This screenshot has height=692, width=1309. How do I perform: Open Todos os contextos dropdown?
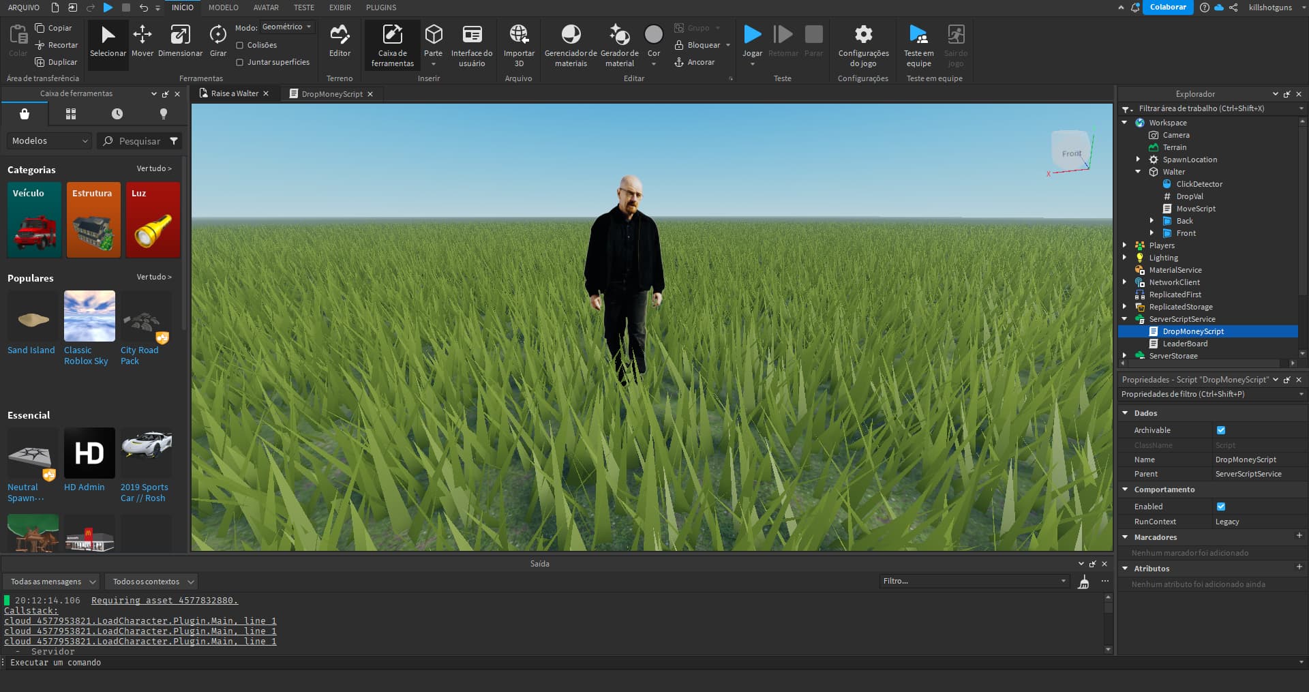(x=151, y=582)
